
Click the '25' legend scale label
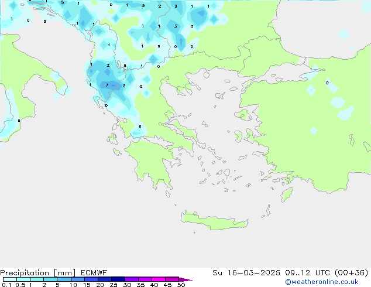click(114, 285)
